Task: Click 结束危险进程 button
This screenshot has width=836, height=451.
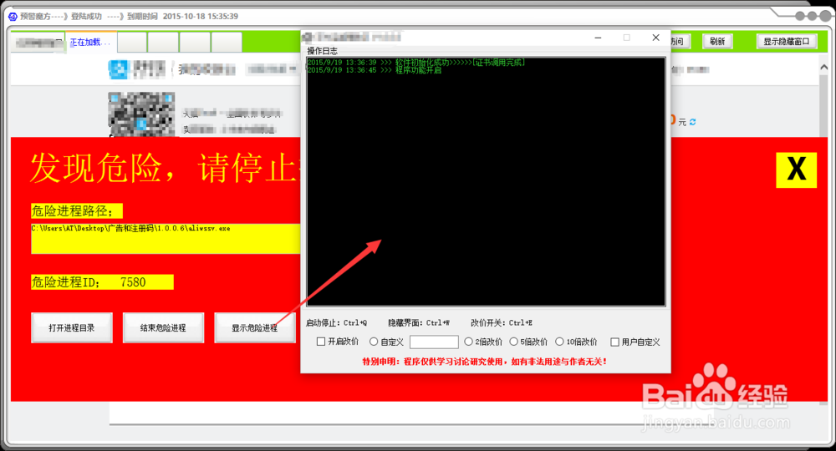Action: [x=163, y=327]
